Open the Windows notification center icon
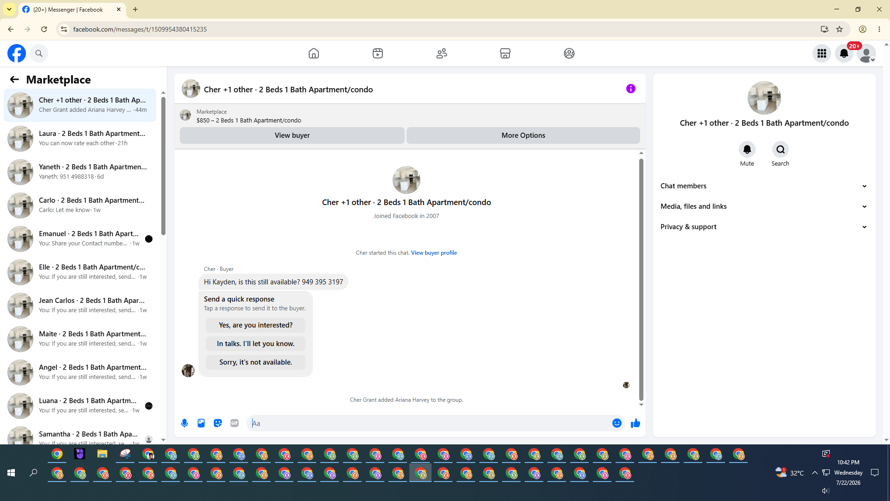 click(875, 473)
